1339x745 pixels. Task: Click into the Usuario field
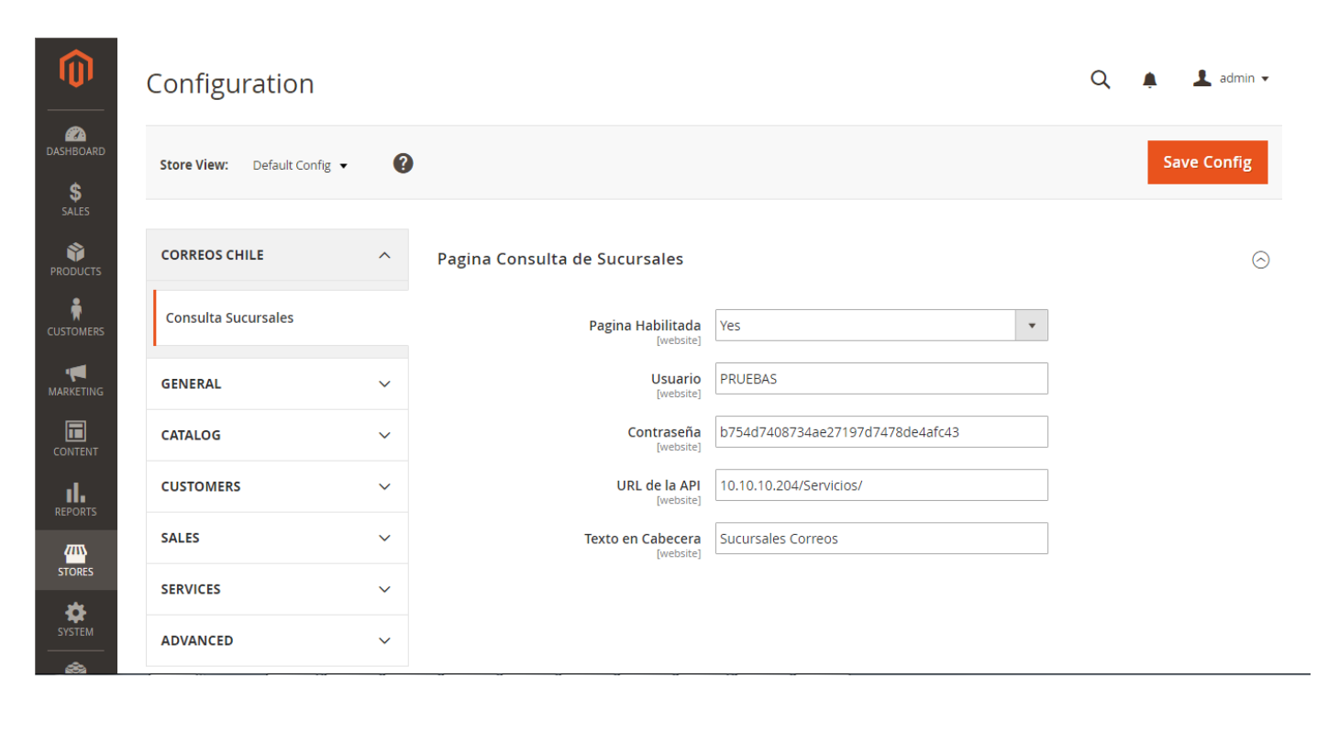881,379
